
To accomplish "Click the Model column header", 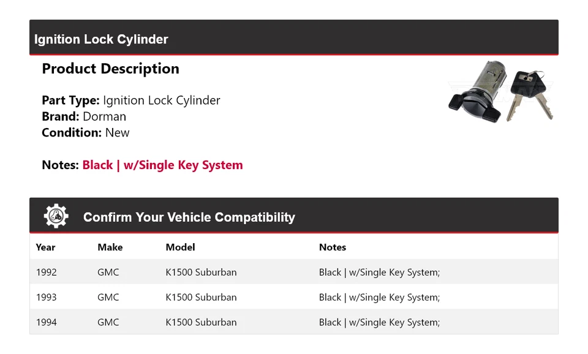I will (180, 247).
